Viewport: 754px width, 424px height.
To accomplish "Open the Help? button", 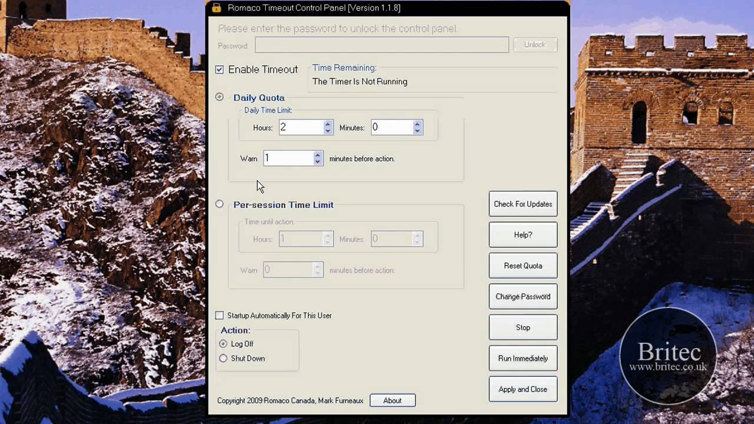I will [x=523, y=235].
